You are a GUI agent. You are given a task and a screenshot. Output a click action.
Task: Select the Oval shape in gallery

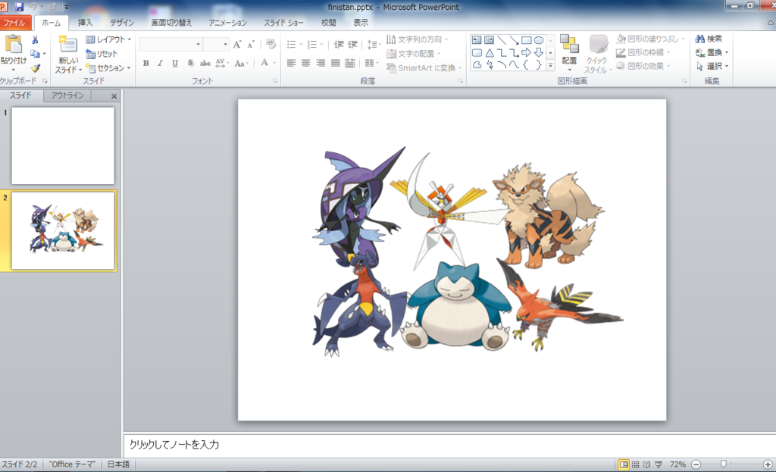(x=539, y=40)
